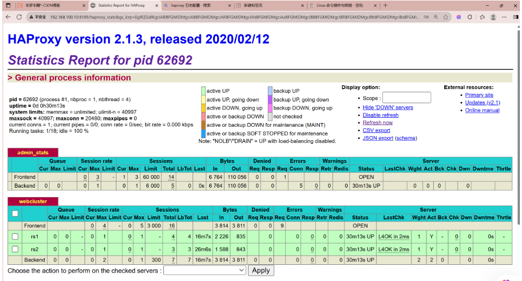Screen dimensions: 522x281
Task: Click the rs1 server name cell
Action: [34, 237]
